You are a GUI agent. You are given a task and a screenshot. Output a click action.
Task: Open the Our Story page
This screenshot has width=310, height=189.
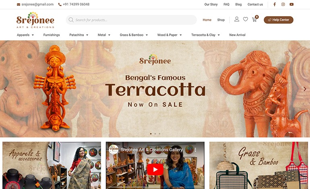pyautogui.click(x=211, y=4)
